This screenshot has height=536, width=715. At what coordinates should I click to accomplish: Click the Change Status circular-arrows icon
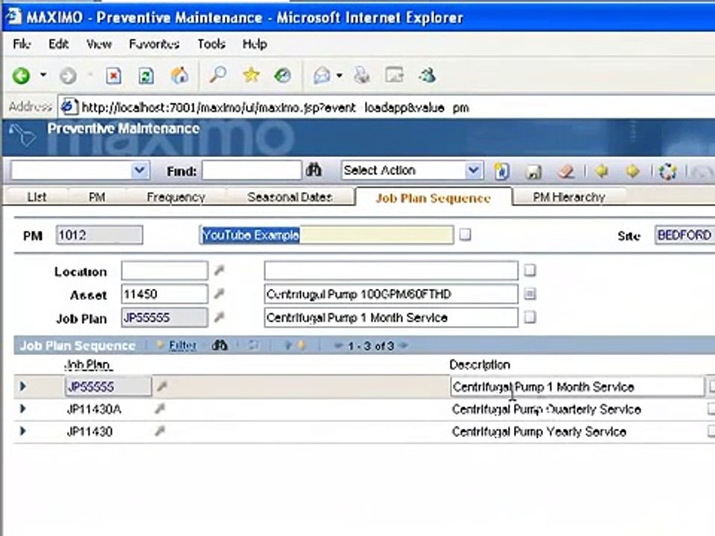(667, 171)
